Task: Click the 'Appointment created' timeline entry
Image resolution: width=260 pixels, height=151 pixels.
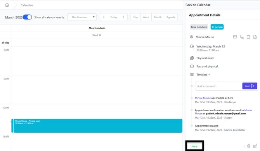Action: point(206,126)
